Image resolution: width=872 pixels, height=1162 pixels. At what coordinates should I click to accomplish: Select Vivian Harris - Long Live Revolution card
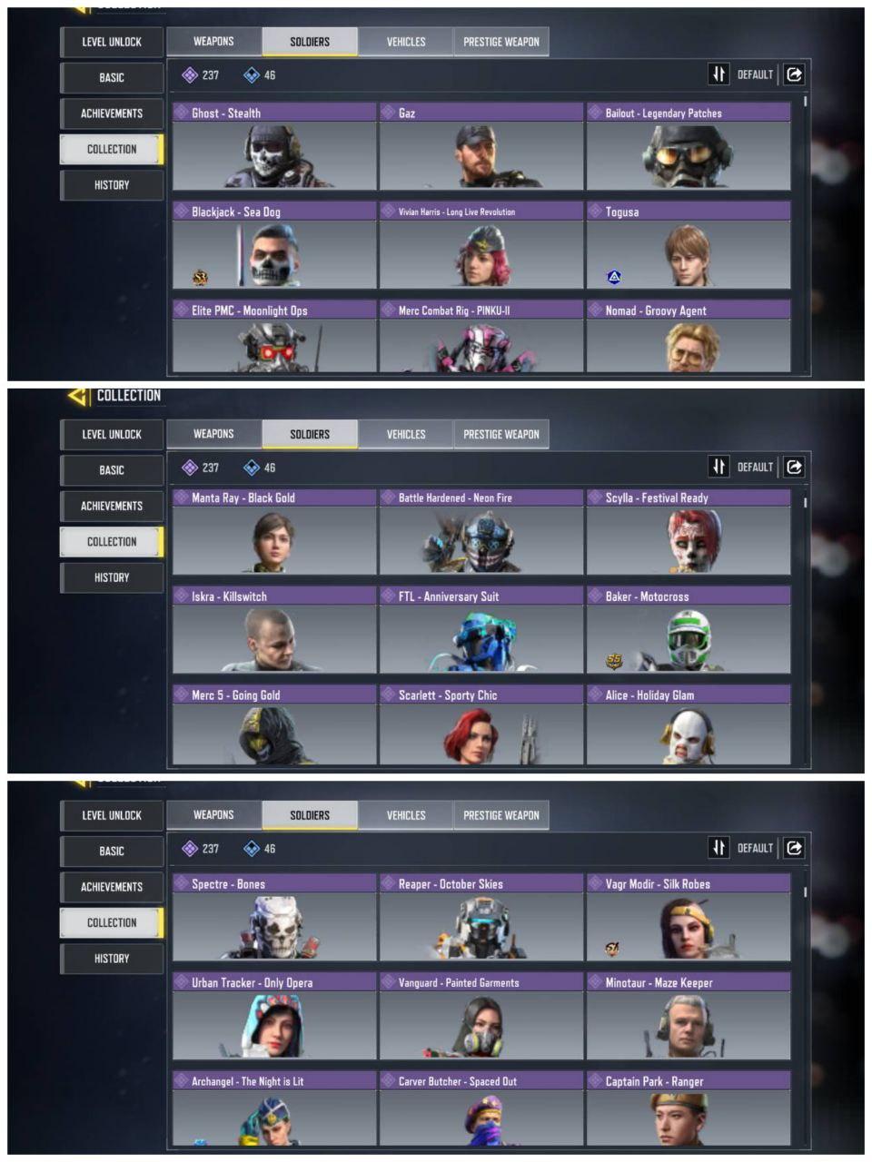tap(481, 245)
